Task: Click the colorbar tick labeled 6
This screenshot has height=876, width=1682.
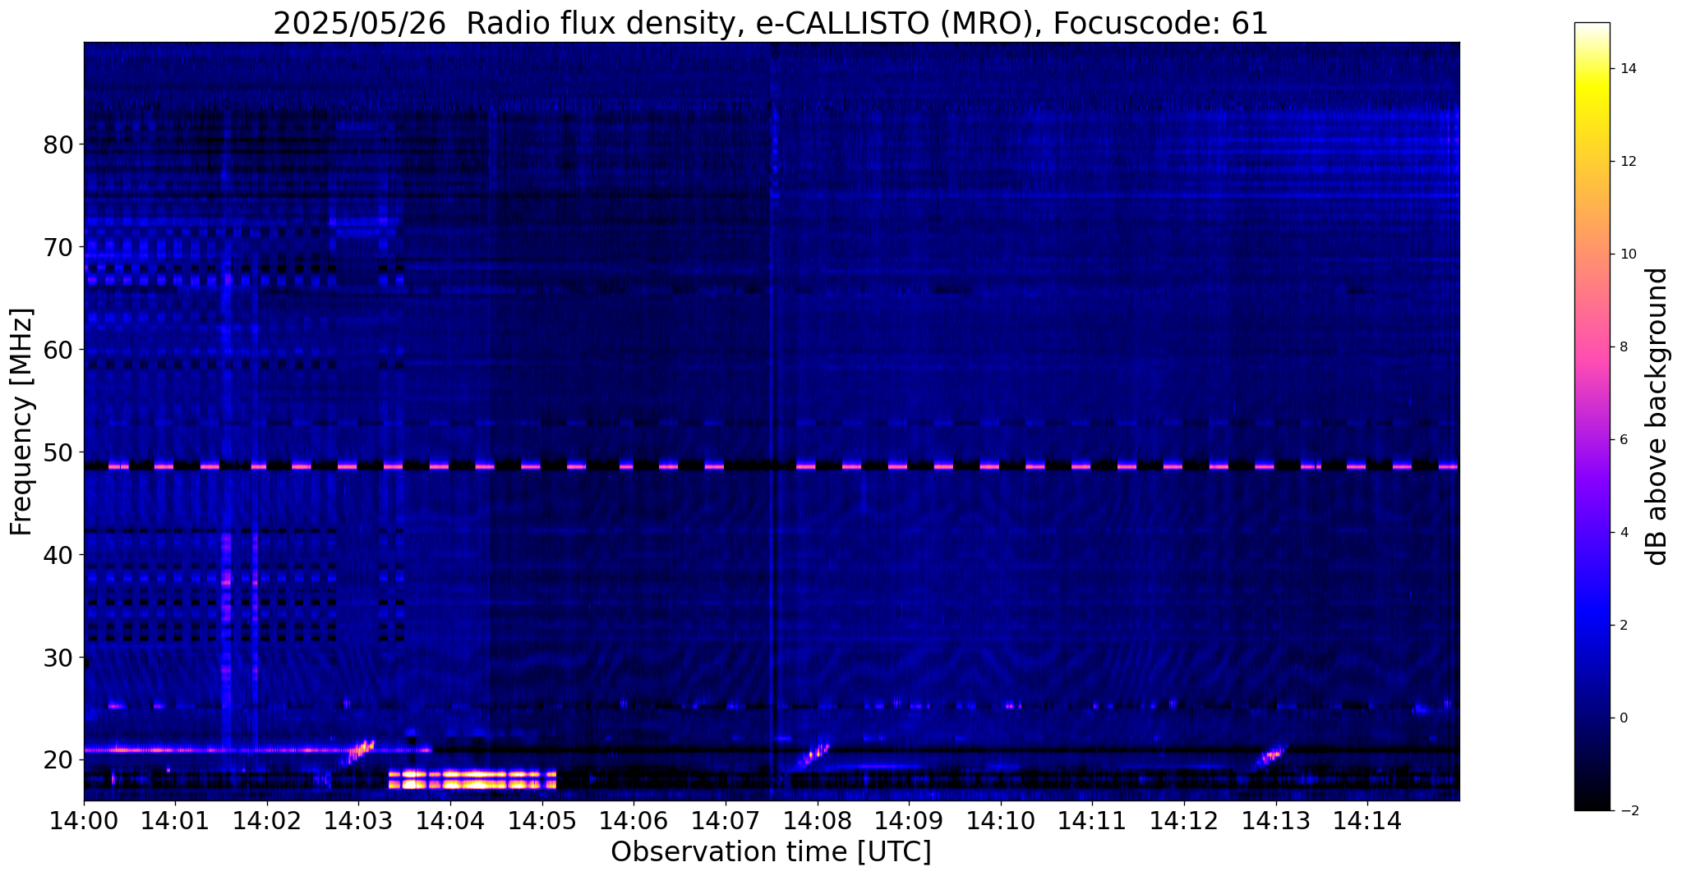Action: coord(1623,440)
